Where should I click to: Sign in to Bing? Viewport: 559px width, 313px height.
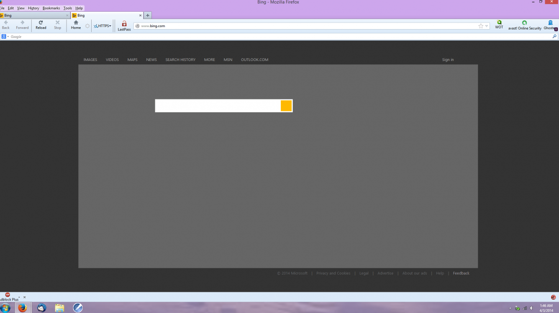tap(448, 60)
